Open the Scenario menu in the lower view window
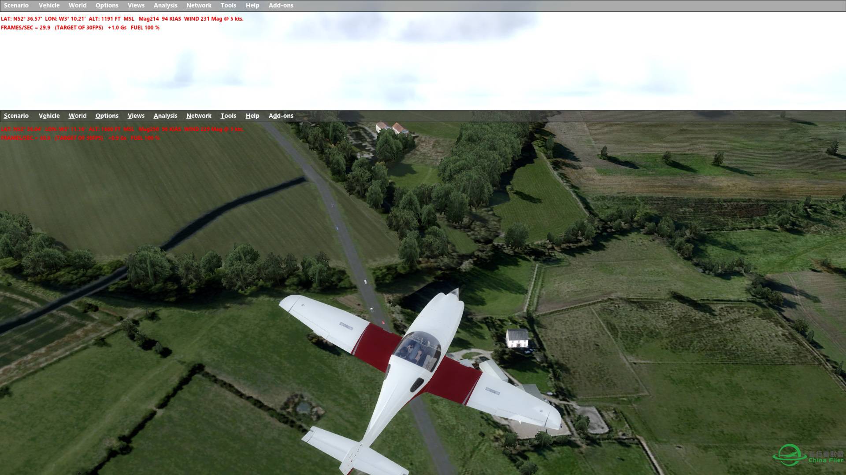 pos(15,116)
